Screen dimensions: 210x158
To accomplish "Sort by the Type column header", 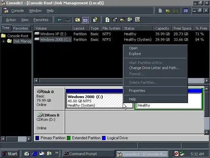I will click(x=94, y=28).
